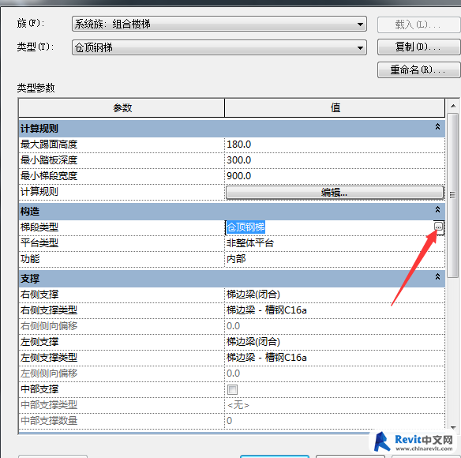461x458 pixels.
Task: Click the scrollbar up arrow
Action: pos(453,106)
